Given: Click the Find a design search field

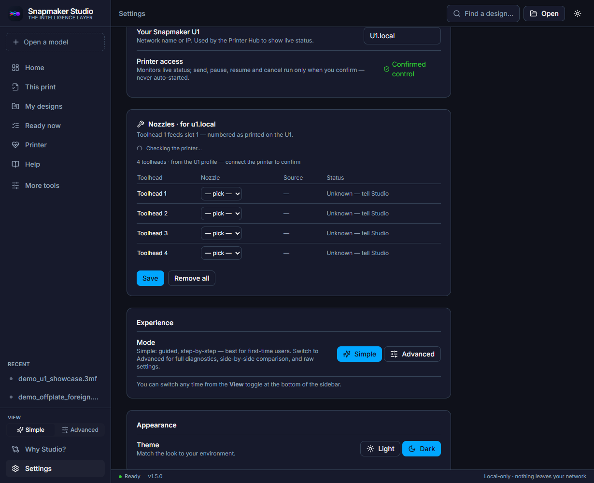Looking at the screenshot, I should [x=483, y=14].
